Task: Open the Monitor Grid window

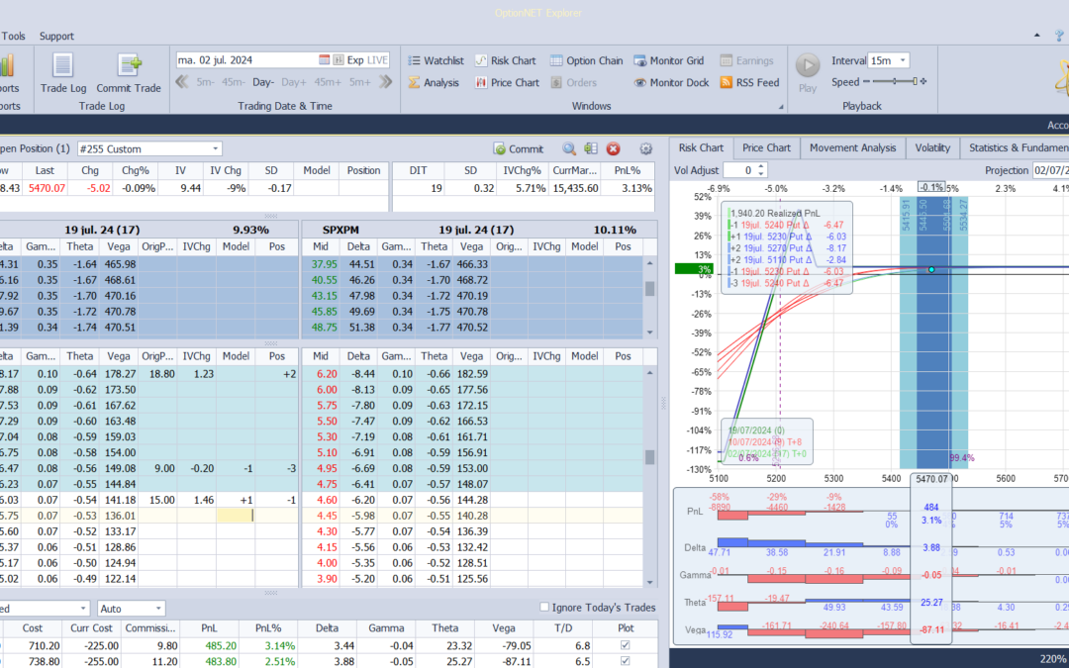Action: point(669,60)
